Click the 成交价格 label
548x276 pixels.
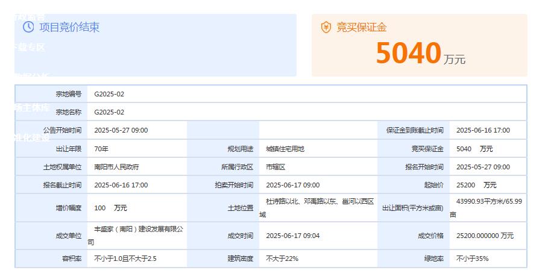click(x=430, y=236)
